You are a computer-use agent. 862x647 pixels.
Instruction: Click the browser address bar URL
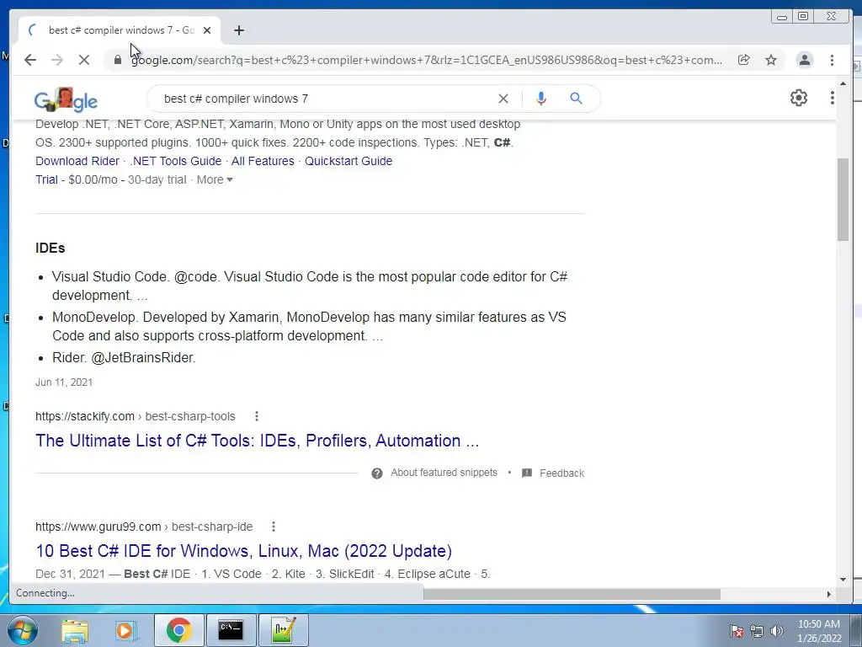pyautogui.click(x=427, y=60)
